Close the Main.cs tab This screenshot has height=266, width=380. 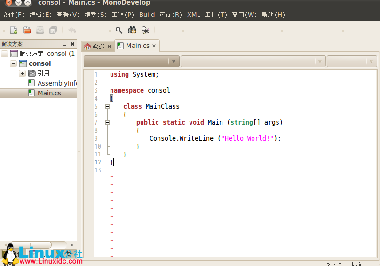154,46
